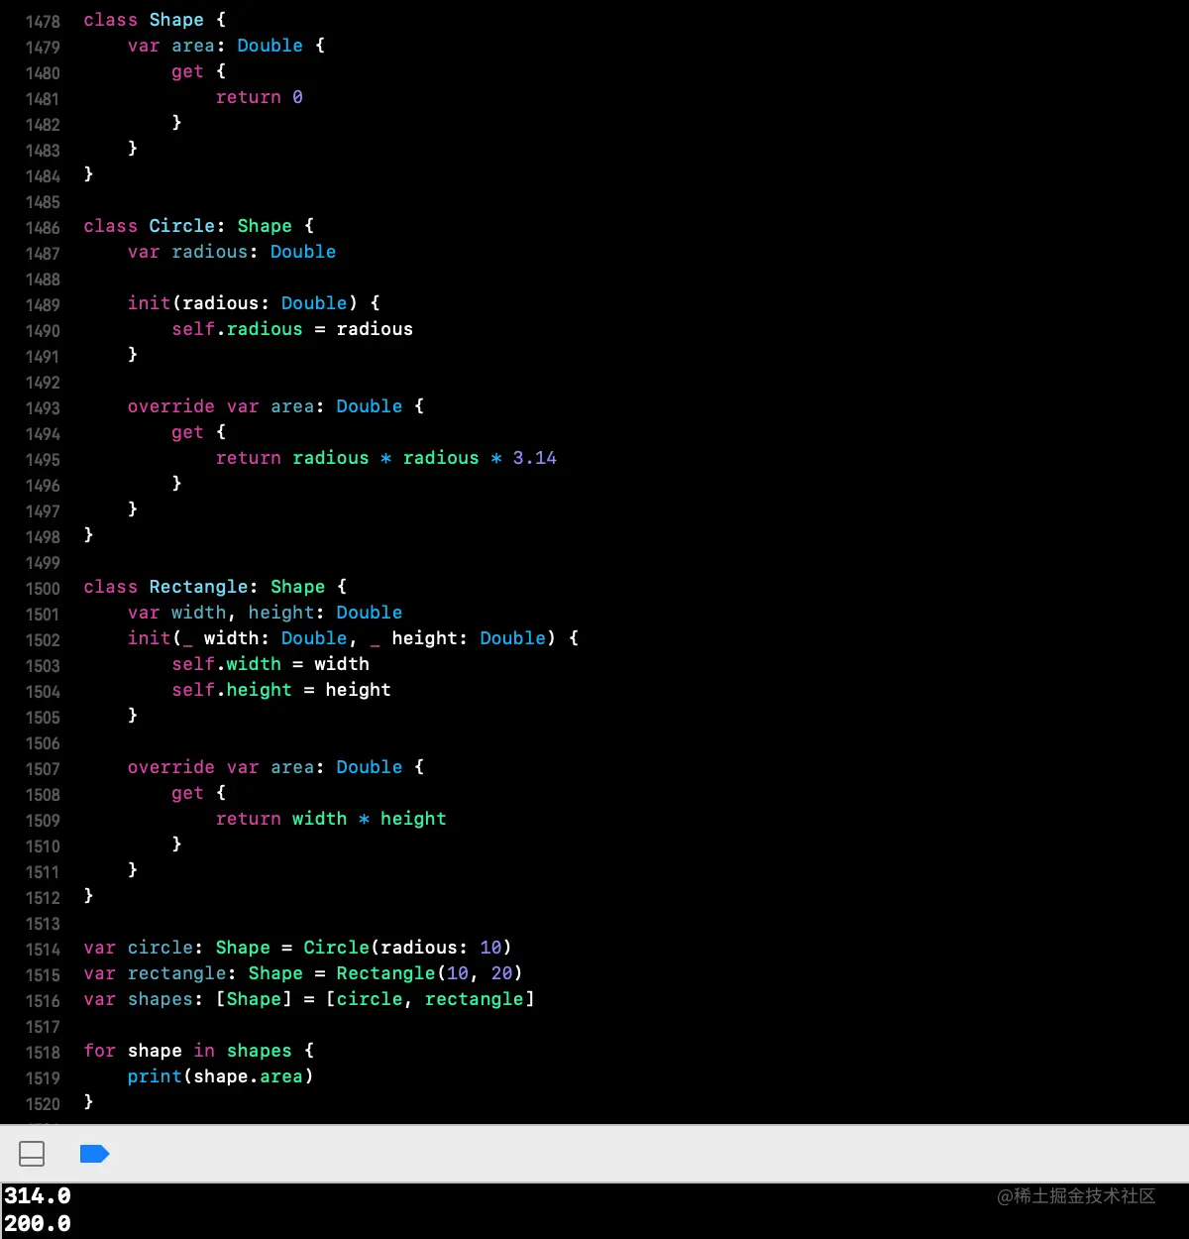1189x1239 pixels.
Task: Click 'self.radious = radious' assignment
Action: [x=292, y=329]
